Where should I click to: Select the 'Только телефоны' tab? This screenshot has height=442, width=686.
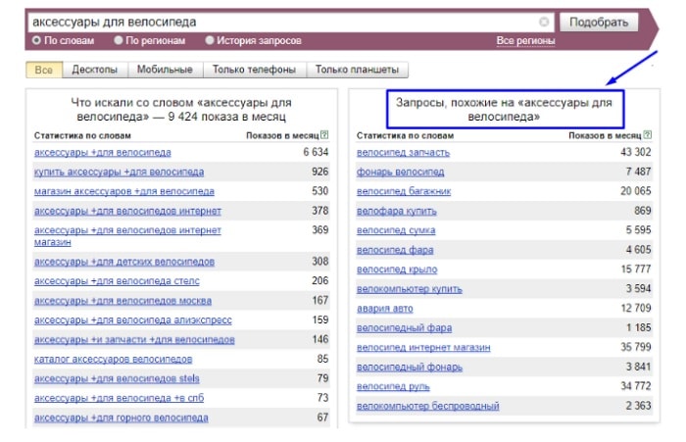pos(255,71)
